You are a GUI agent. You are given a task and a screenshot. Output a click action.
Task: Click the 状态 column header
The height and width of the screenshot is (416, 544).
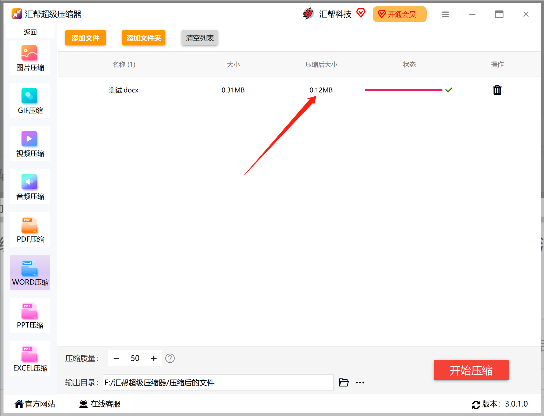(409, 64)
